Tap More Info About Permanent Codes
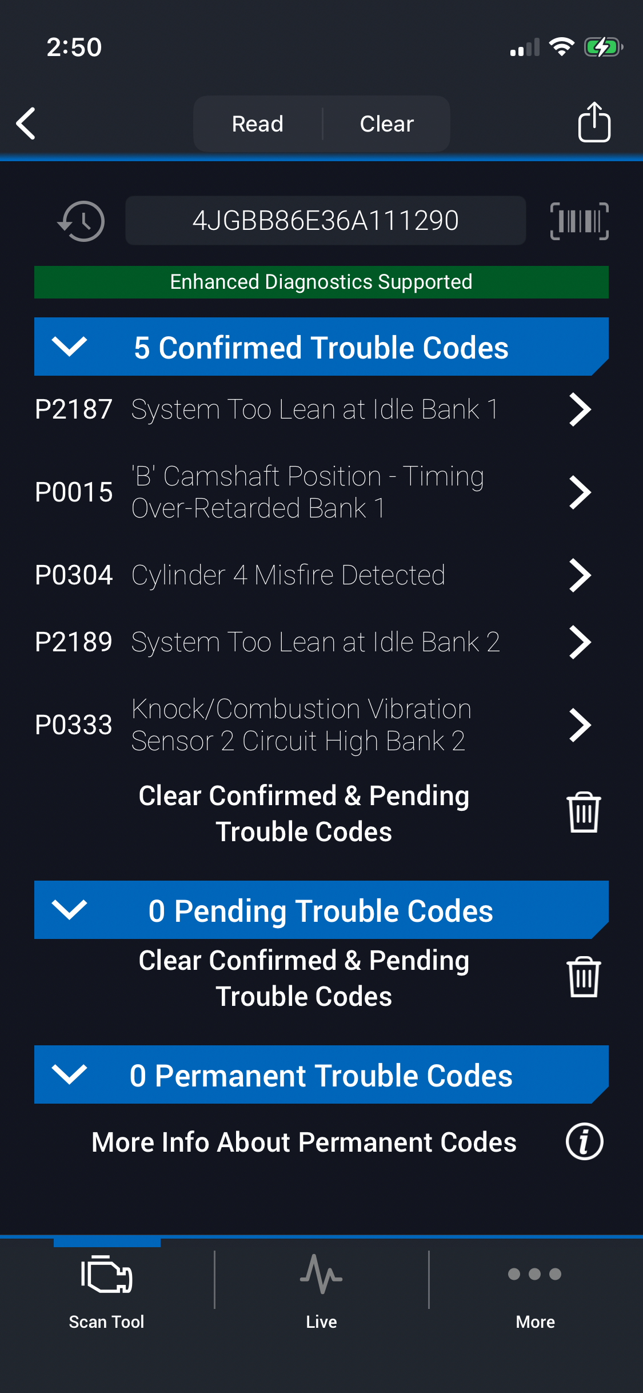Viewport: 643px width, 1393px height. (x=304, y=1143)
